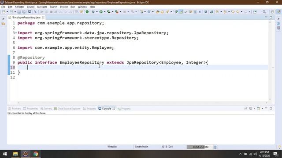
Task: Close the EmployeeRepository.java editor tab
Action: 43,18
